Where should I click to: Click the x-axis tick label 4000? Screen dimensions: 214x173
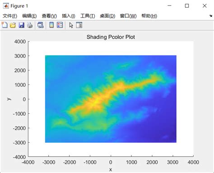coord(193,162)
